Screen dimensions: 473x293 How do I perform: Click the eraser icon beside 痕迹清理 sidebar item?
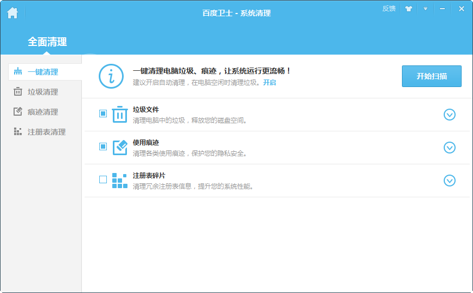pyautogui.click(x=18, y=111)
